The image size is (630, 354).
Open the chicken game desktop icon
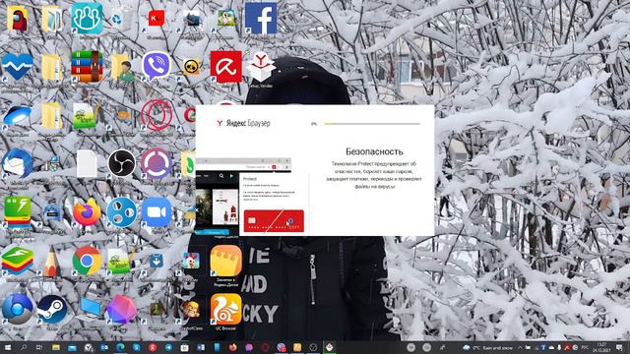(191, 261)
